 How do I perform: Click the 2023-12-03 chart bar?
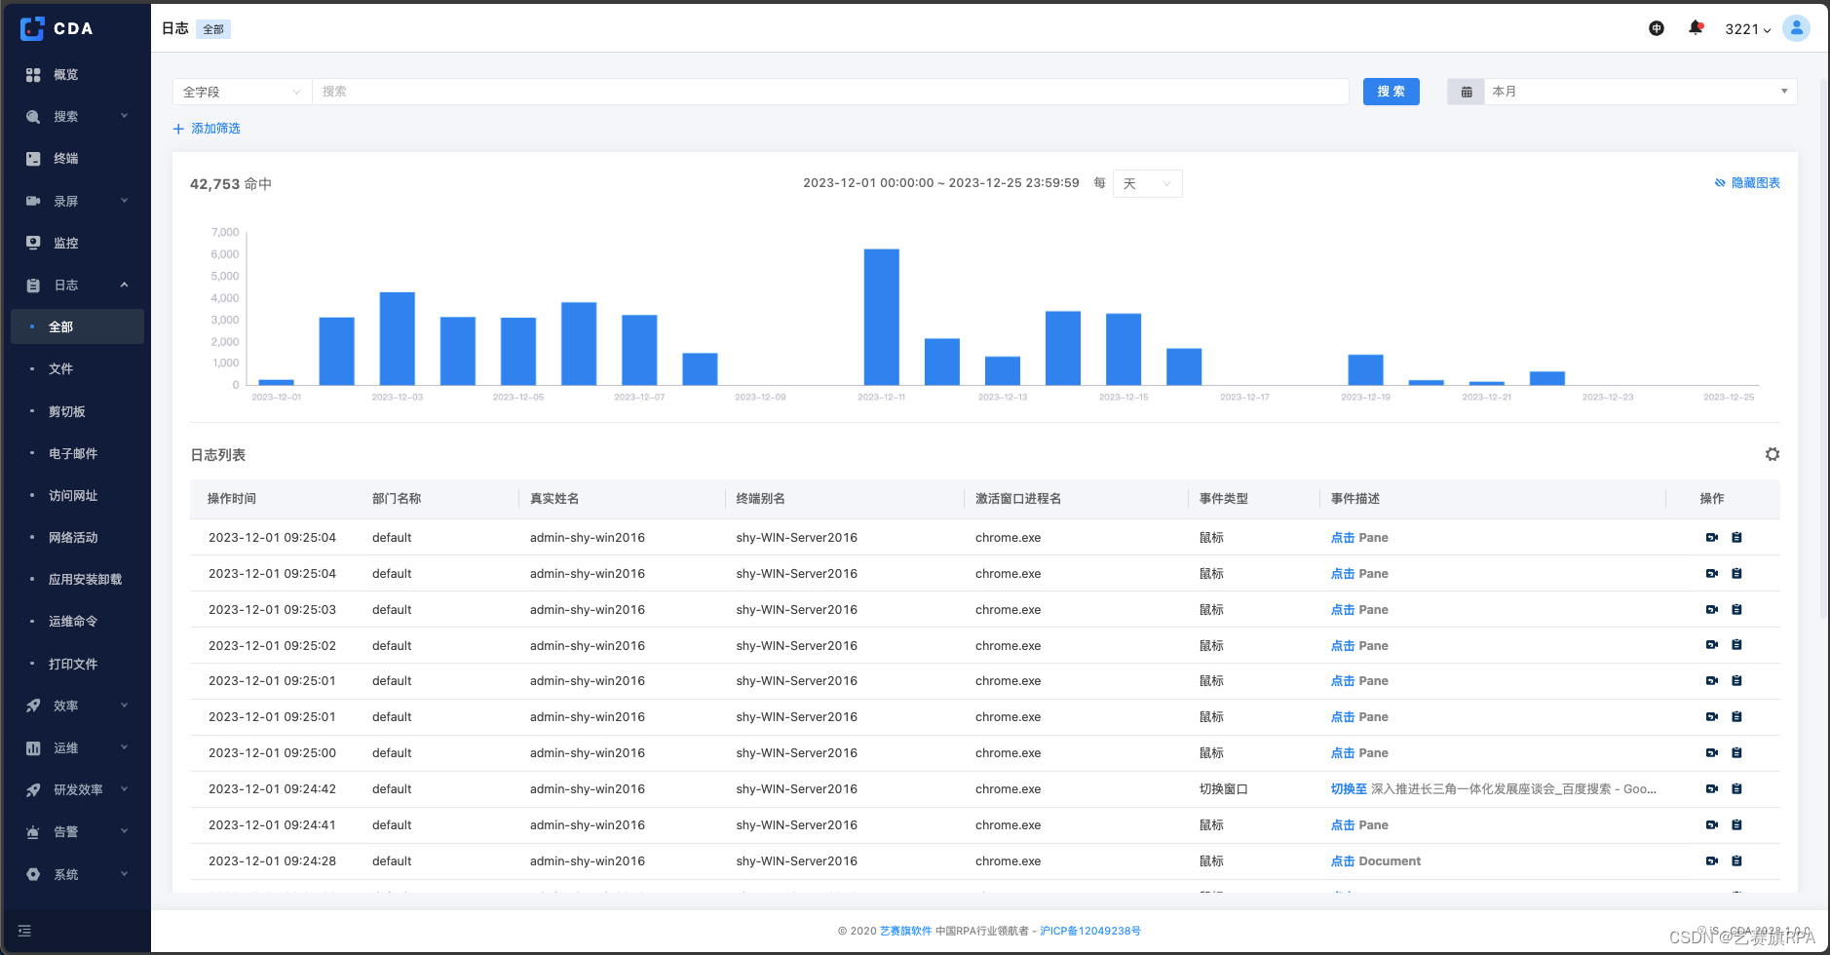point(398,338)
